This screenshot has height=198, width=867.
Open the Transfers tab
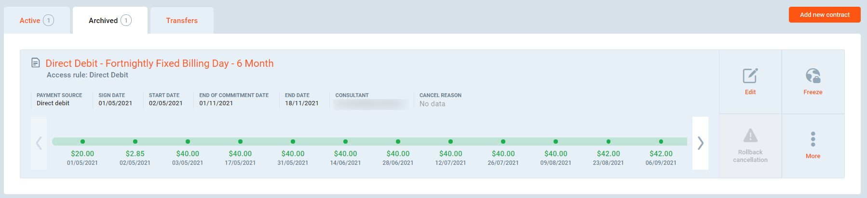tap(182, 21)
